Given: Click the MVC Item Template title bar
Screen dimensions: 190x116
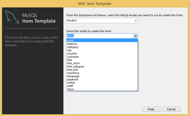Looking at the screenshot, I should [95, 4].
